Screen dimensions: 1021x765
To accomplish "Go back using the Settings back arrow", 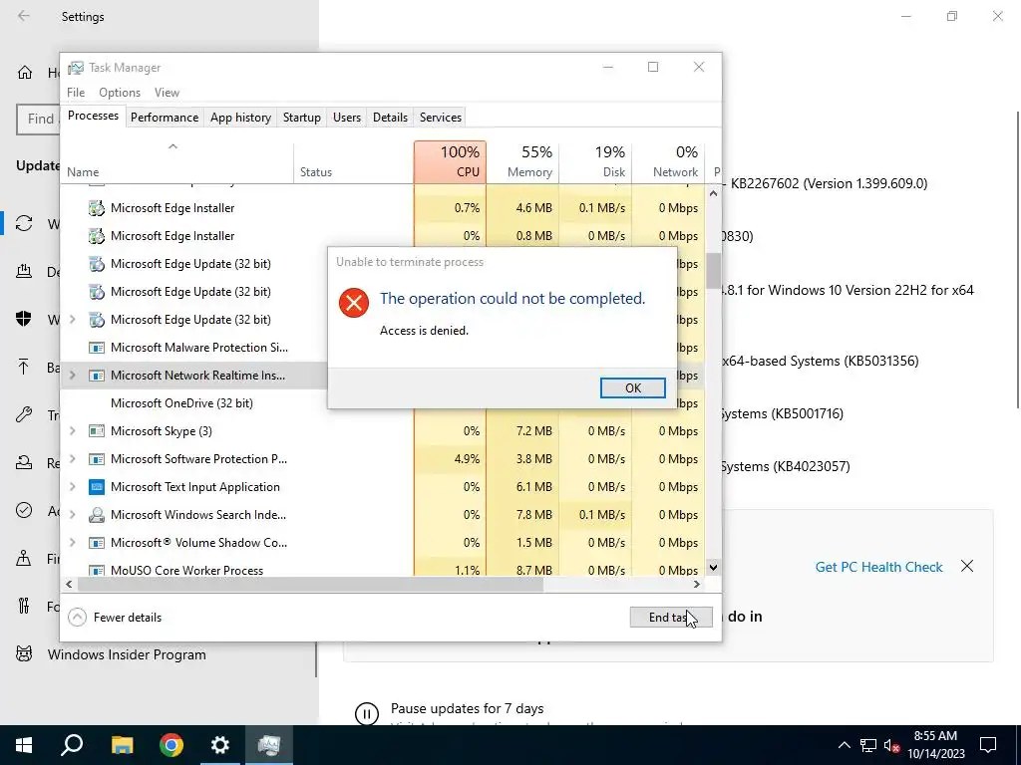I will pos(24,16).
